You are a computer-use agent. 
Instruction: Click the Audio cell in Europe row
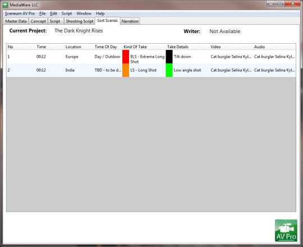tap(274, 57)
